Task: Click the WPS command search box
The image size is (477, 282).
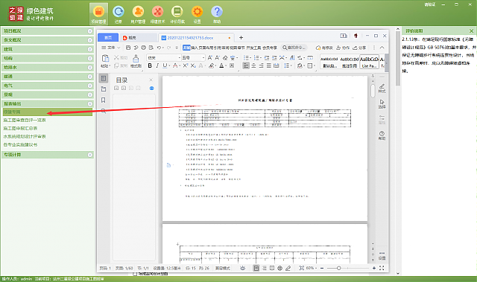Action: coord(294,48)
